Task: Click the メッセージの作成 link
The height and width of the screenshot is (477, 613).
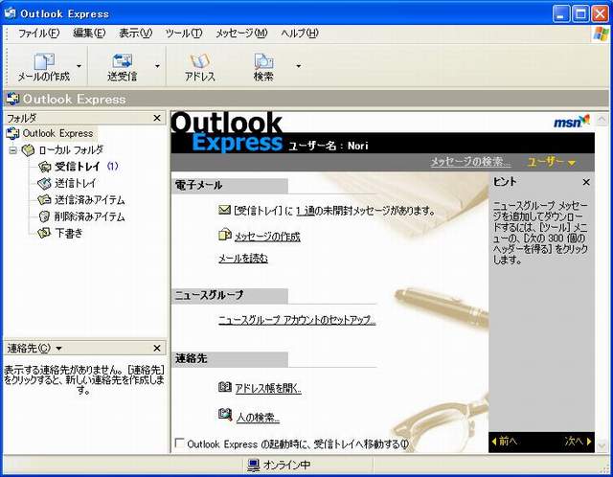Action: [x=267, y=237]
